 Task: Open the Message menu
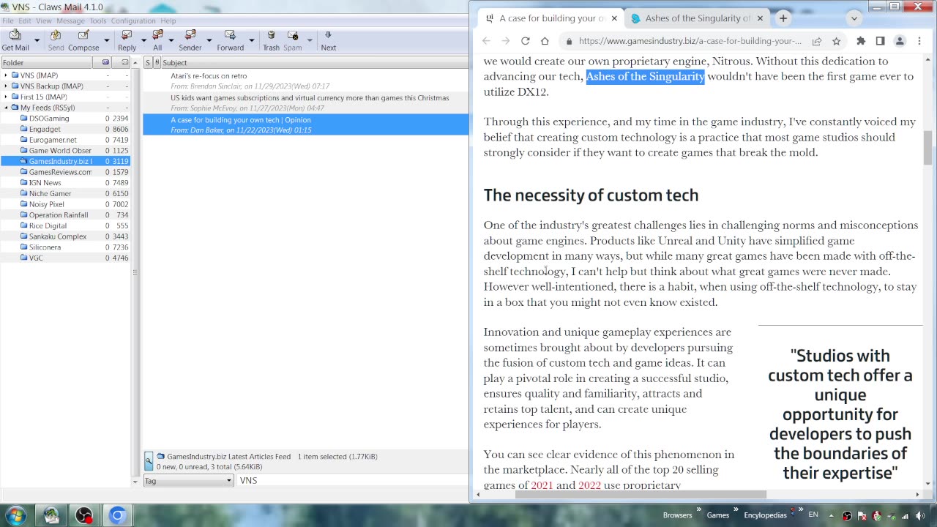point(71,20)
